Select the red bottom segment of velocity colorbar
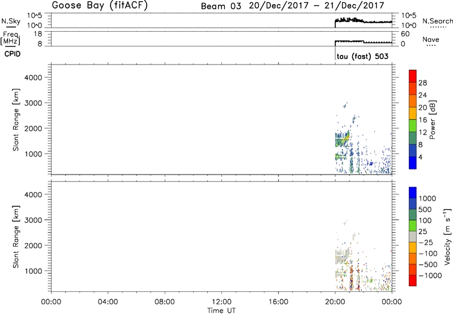The height and width of the screenshot is (314, 453). tap(413, 281)
